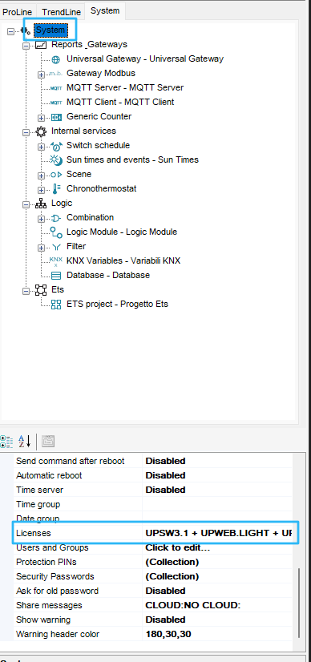Select the Warning header color value
The image size is (311, 662).
tap(168, 634)
